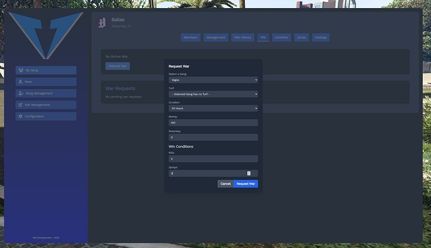The width and height of the screenshot is (431, 248).
Task: Switch to the Zones tab
Action: coord(302,37)
